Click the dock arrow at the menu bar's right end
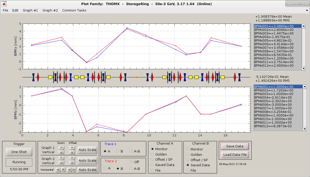 (307, 10)
